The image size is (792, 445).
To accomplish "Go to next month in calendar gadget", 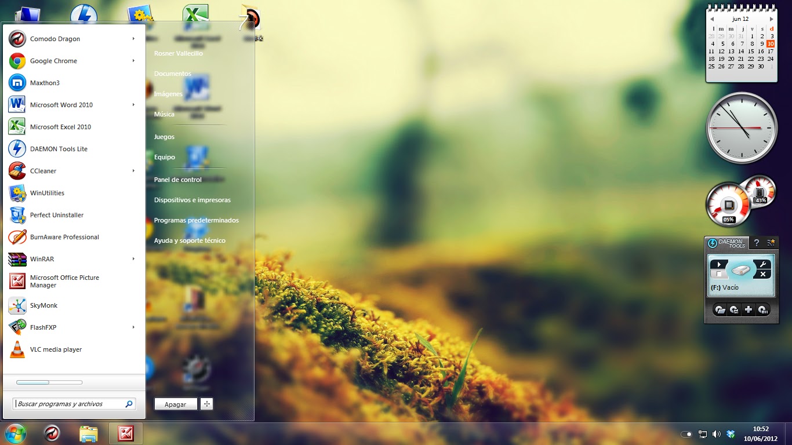I will (x=771, y=19).
